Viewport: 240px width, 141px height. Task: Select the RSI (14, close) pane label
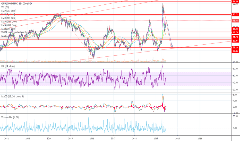[x=8, y=66]
